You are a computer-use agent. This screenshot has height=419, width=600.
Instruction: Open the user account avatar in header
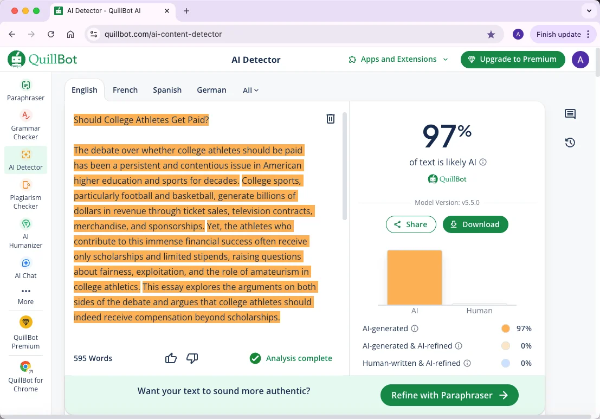pos(580,60)
